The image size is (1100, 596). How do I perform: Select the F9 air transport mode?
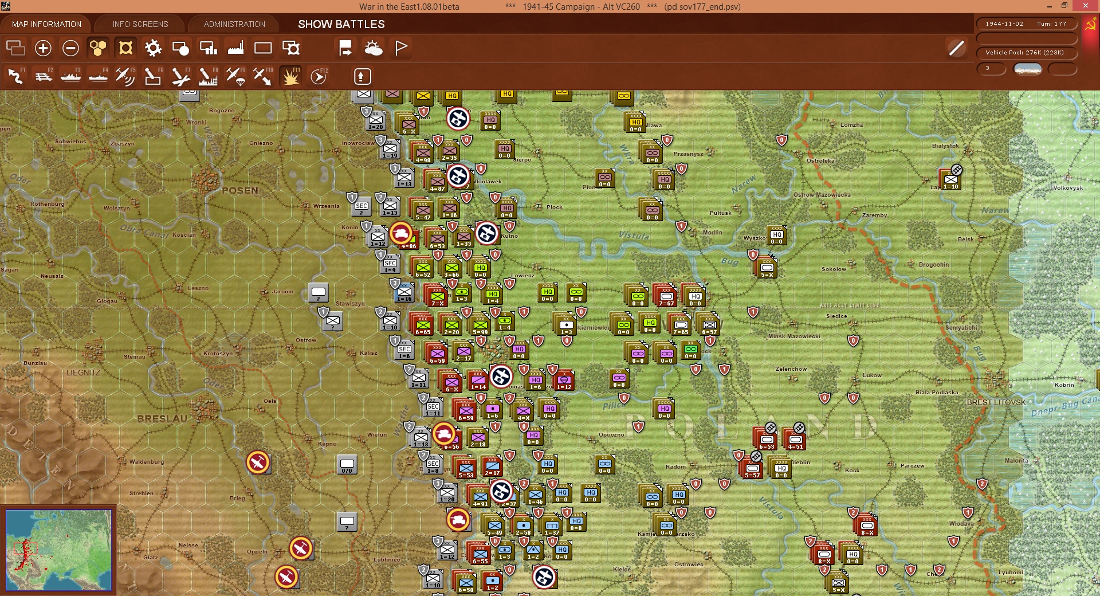pos(235,76)
